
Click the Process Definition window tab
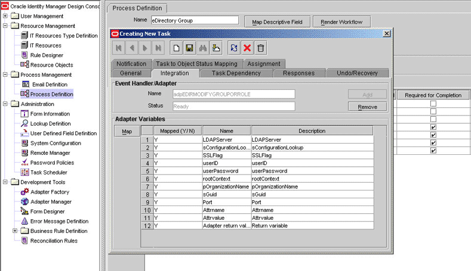tap(137, 8)
